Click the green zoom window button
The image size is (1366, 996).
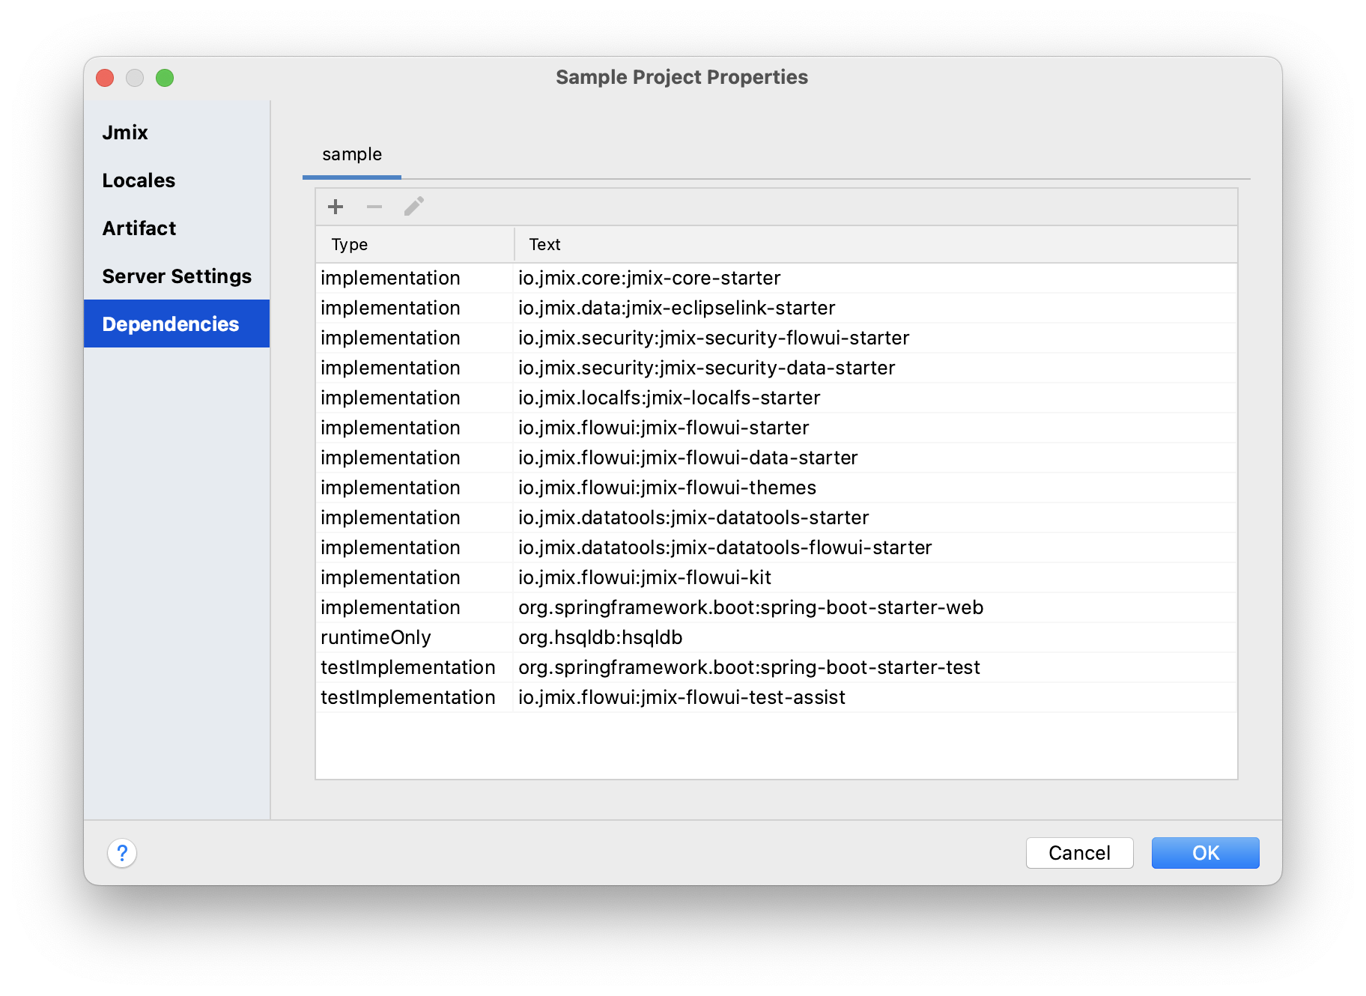coord(165,78)
